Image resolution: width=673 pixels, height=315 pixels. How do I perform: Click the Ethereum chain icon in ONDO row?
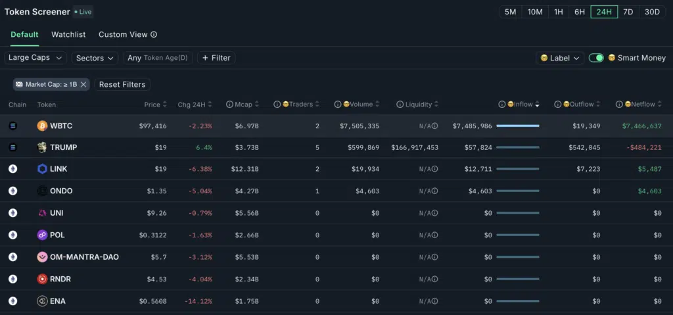click(x=13, y=191)
